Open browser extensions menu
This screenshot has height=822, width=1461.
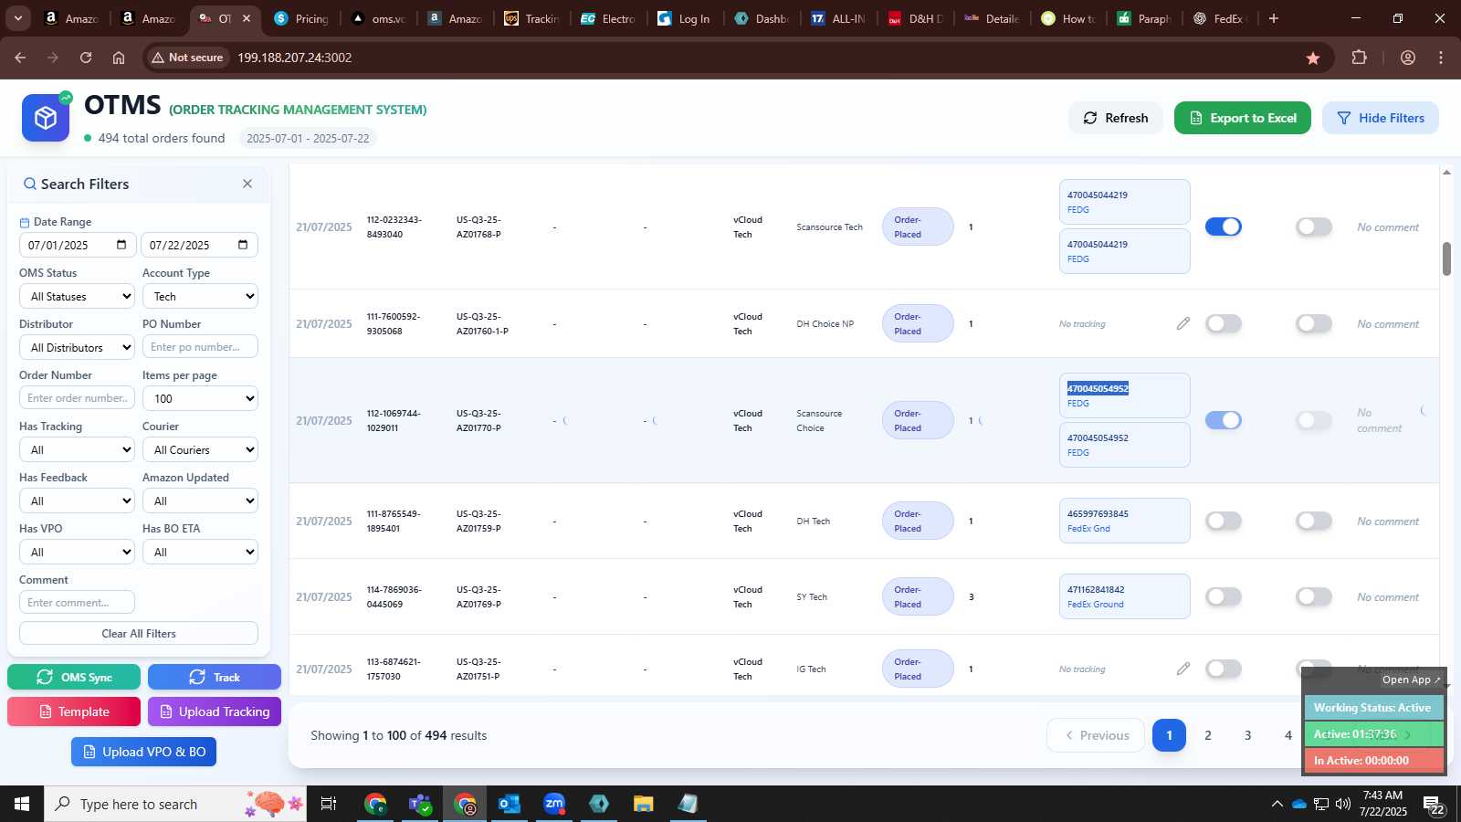tap(1360, 58)
